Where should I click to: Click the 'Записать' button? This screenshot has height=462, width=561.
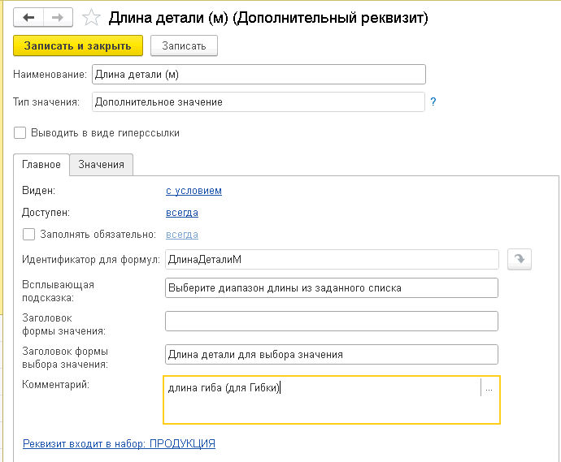tap(184, 46)
